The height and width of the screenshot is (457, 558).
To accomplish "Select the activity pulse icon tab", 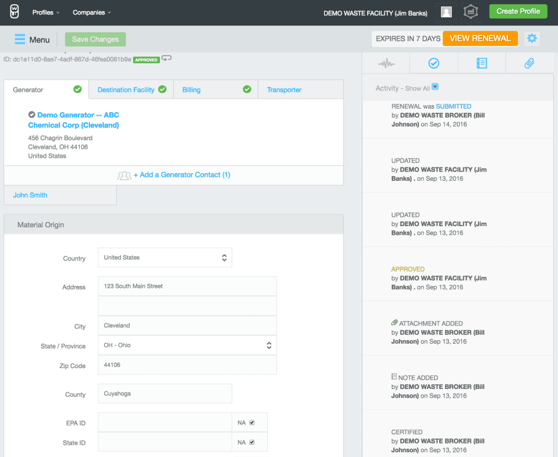I will tap(386, 63).
